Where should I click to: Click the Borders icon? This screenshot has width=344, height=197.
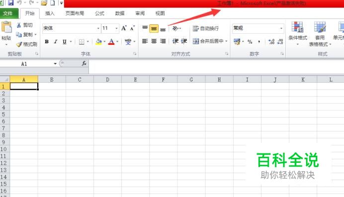[x=82, y=41]
